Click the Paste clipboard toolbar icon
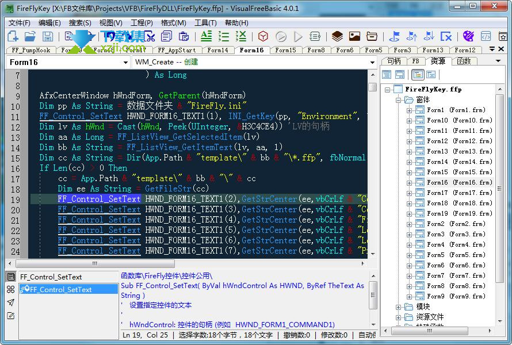The height and width of the screenshot is (345, 512). click(x=184, y=36)
